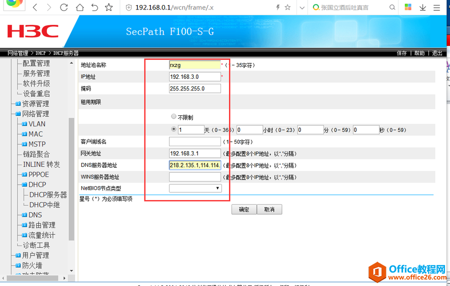The width and height of the screenshot is (450, 286).
Task: Select DHCP服务器 tree item
Action: [x=48, y=195]
